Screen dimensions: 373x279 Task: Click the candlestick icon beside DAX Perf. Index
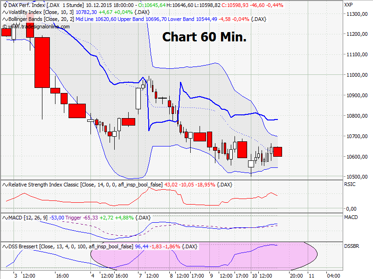click(5, 5)
